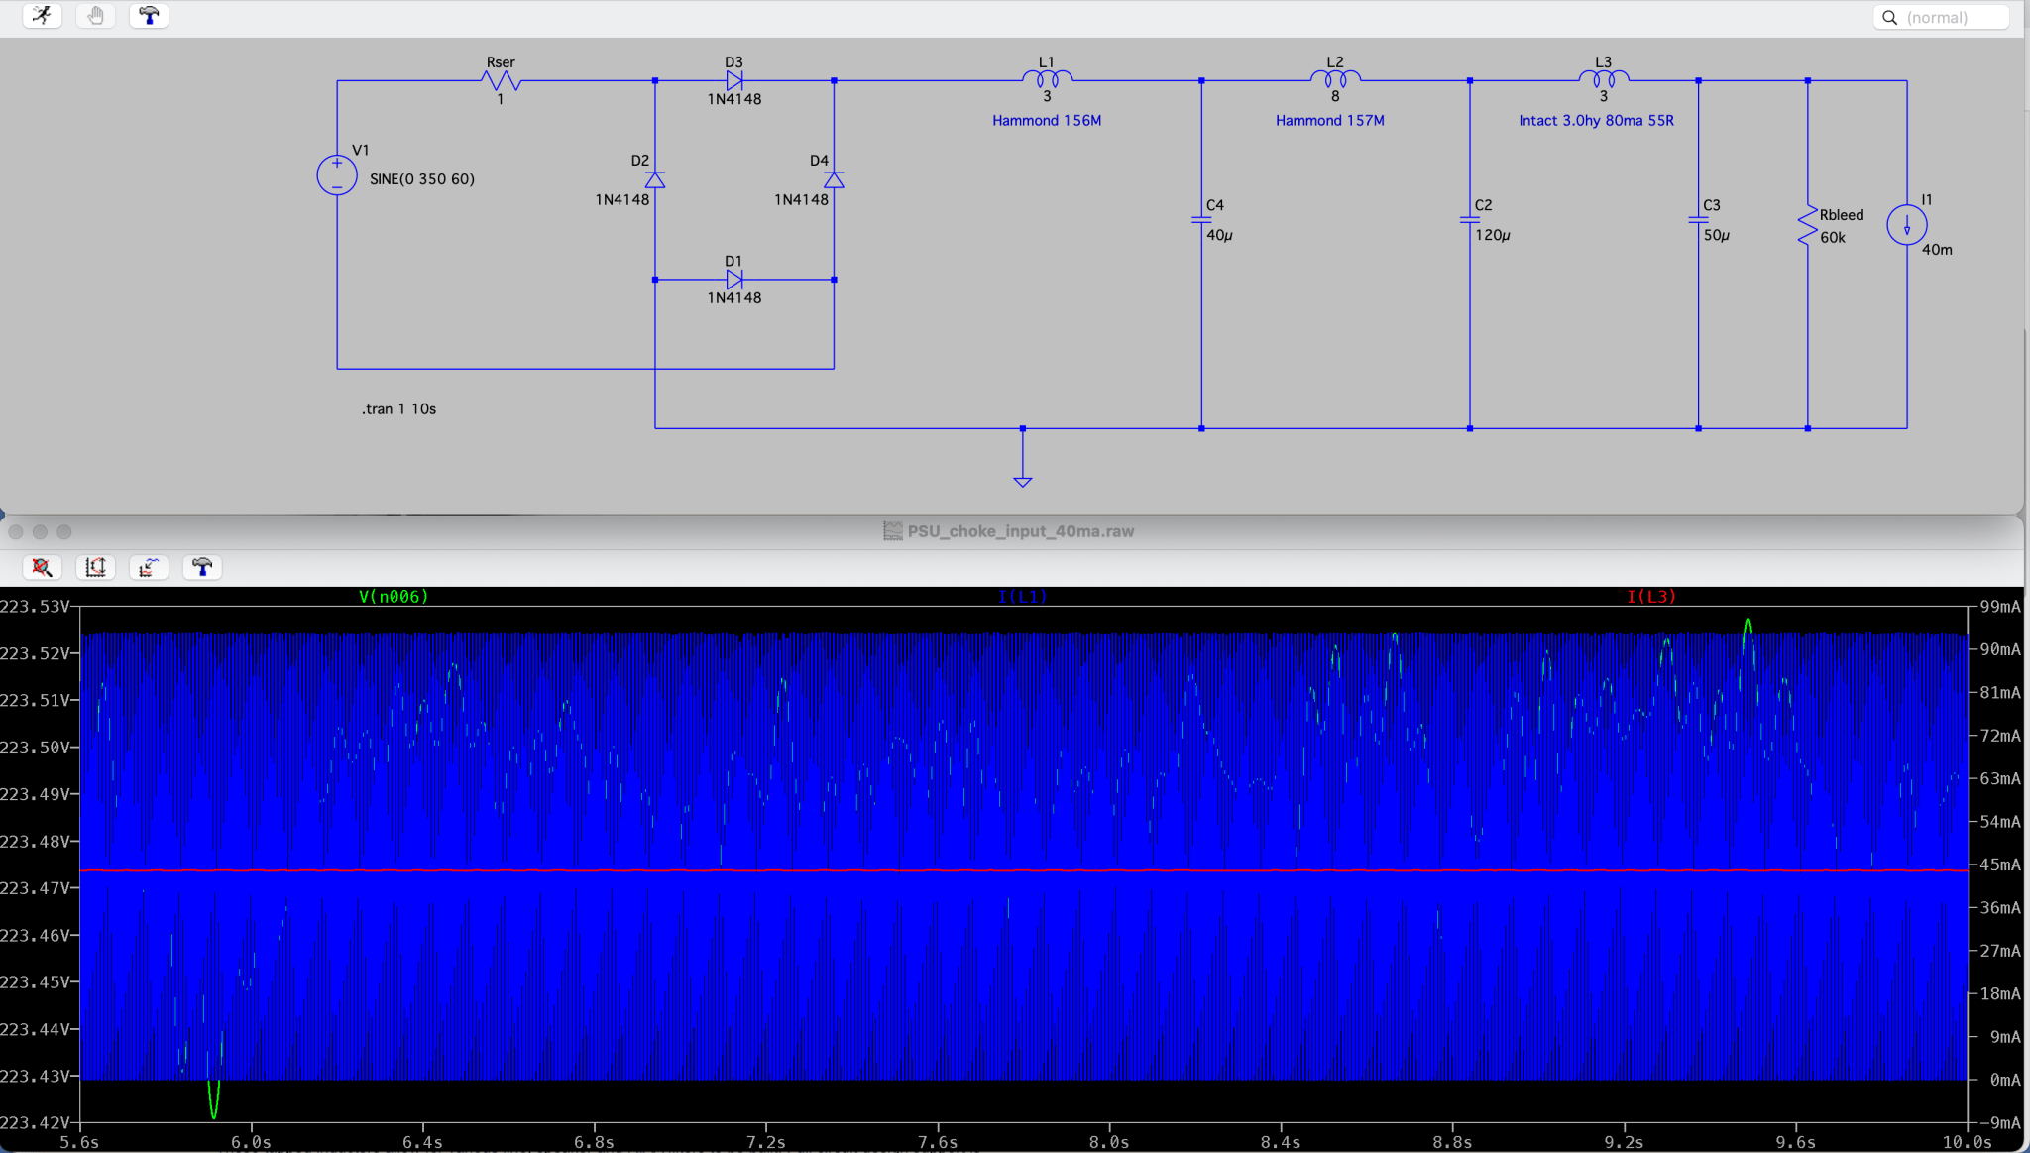Click the PSU_choke_input_40ma.raw window title
This screenshot has height=1153, width=2030.
1020,531
